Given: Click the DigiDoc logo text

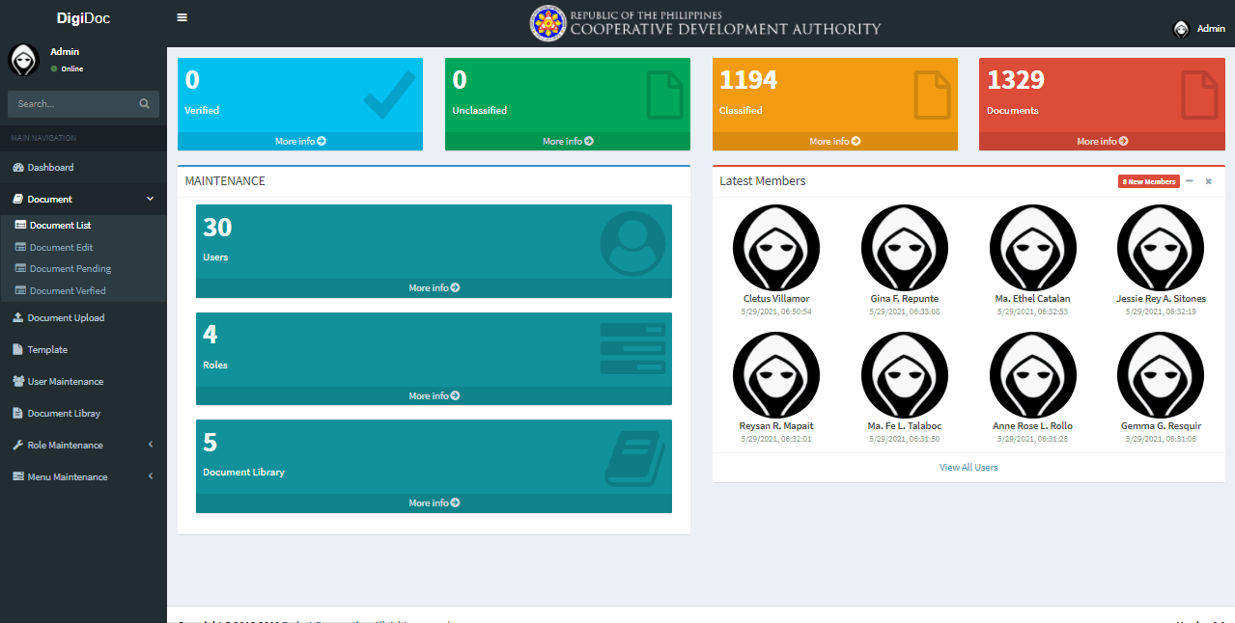Looking at the screenshot, I should click(83, 18).
